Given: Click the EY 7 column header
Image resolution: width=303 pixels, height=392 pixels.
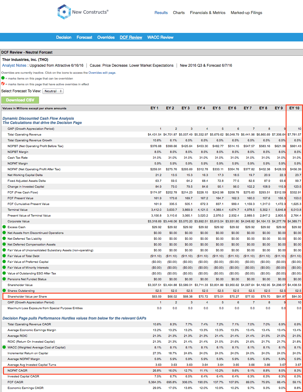Looking at the screenshot, I should pos(248,108).
